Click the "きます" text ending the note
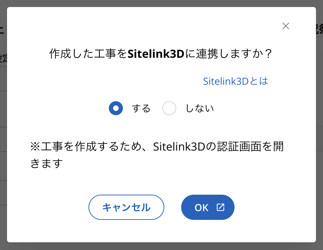The height and width of the screenshot is (250, 323). (x=47, y=163)
